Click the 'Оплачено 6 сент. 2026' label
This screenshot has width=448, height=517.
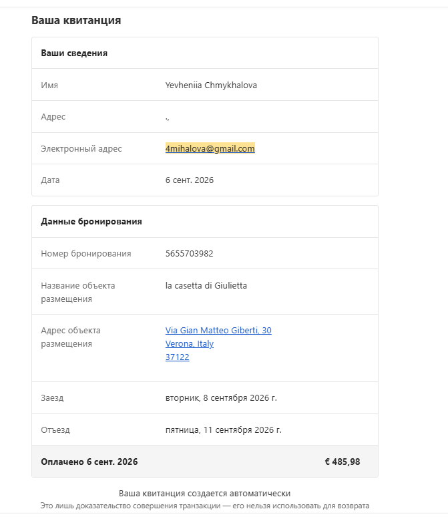(x=89, y=462)
